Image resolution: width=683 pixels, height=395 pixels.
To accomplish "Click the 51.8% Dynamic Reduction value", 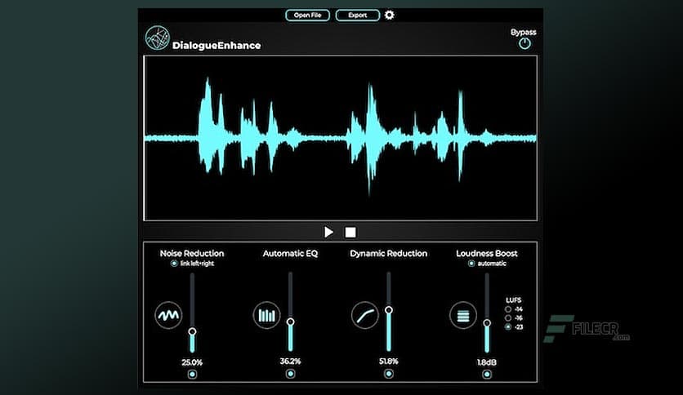I will 389,361.
